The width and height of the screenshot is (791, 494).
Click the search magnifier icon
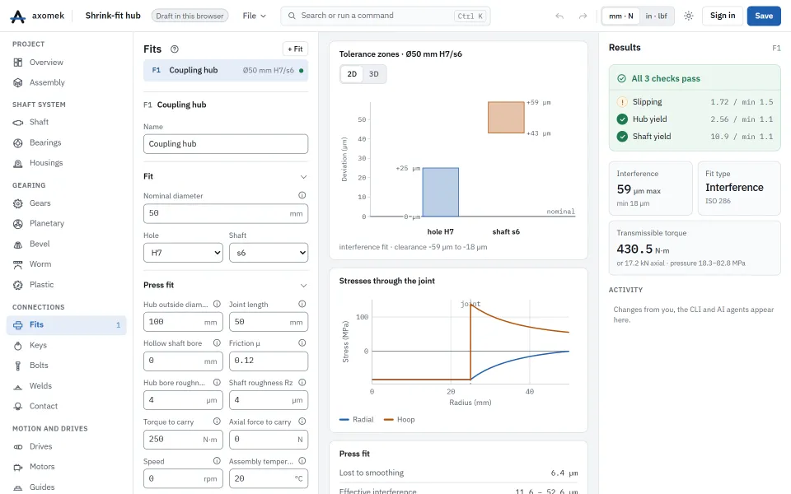click(292, 16)
